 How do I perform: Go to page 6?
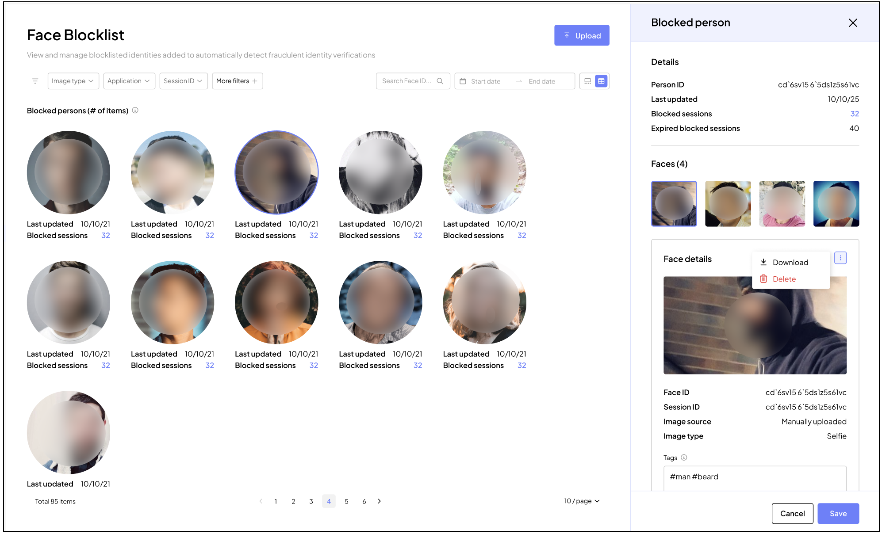click(364, 501)
